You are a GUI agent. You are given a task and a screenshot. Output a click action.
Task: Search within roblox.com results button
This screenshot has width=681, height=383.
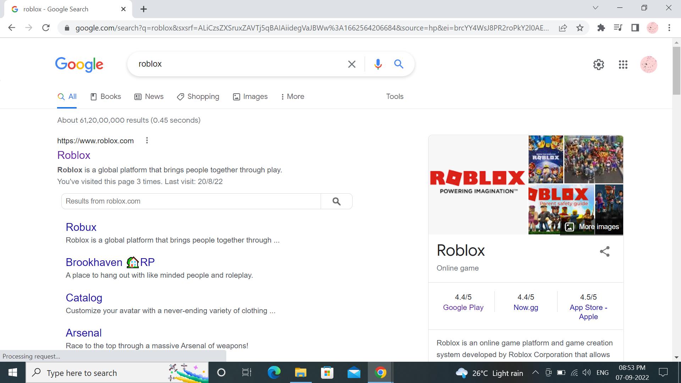tap(337, 201)
